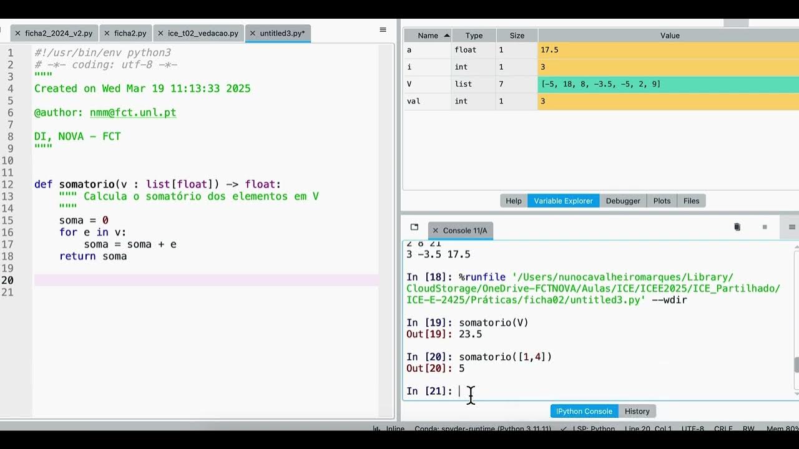This screenshot has width=799, height=449.
Task: Select variable 'val' row name cell
Action: point(428,101)
